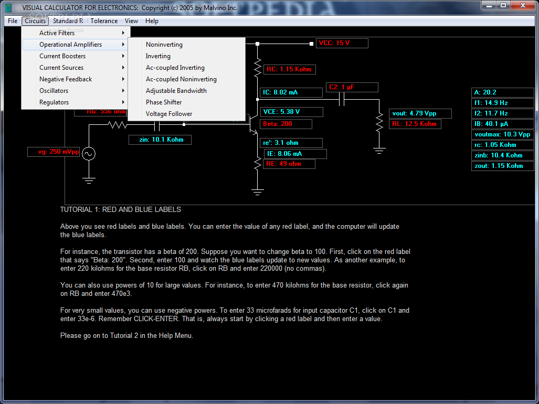Click the blue zin: 10.1 Kohm value

pyautogui.click(x=160, y=140)
